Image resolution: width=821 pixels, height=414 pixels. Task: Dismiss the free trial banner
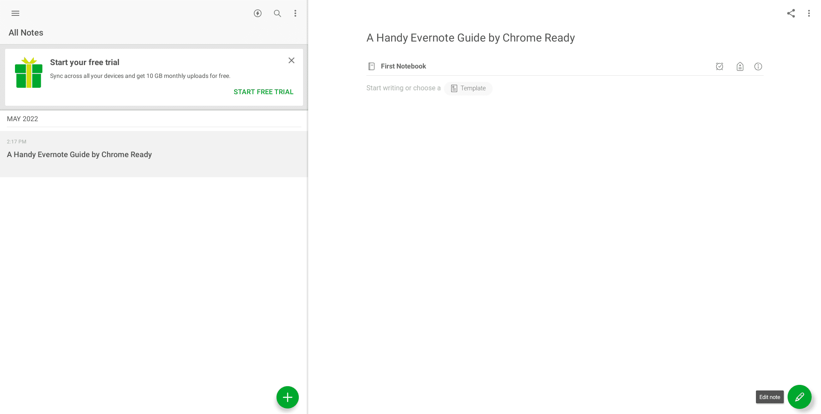tap(292, 60)
